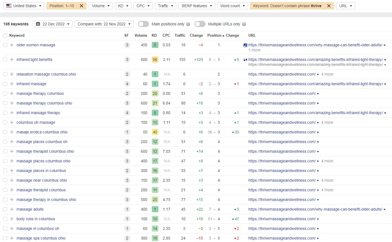Check the select-all keywords checkbox
The width and height of the screenshot is (392, 242).
5,36
